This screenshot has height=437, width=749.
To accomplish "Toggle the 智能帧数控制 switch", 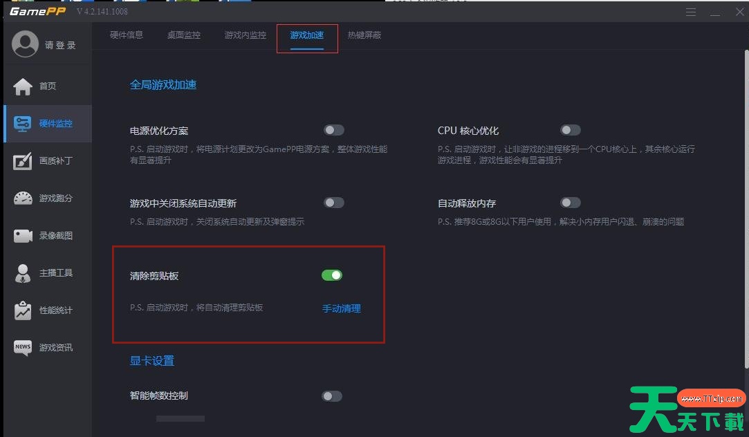I will [332, 396].
